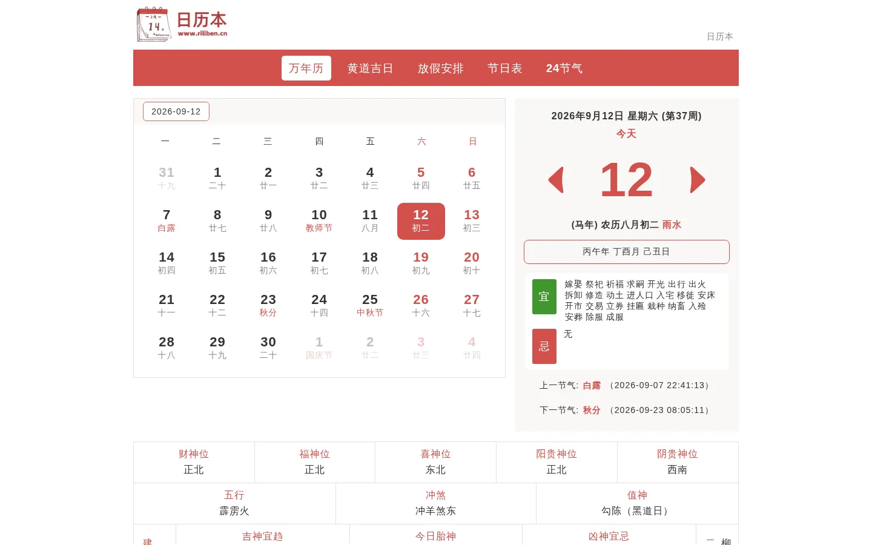872x545 pixels.
Task: Select August 31 greyed date
Action: (x=167, y=179)
